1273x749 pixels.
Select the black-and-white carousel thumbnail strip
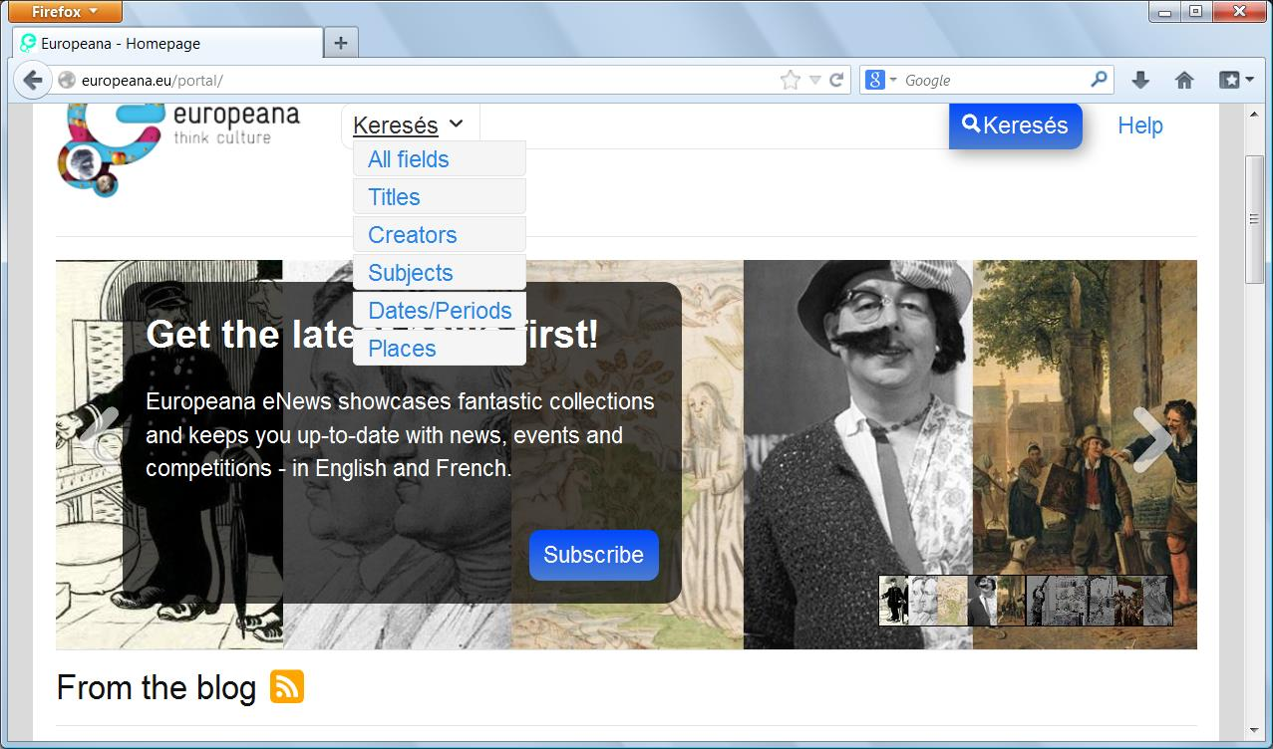[1100, 601]
